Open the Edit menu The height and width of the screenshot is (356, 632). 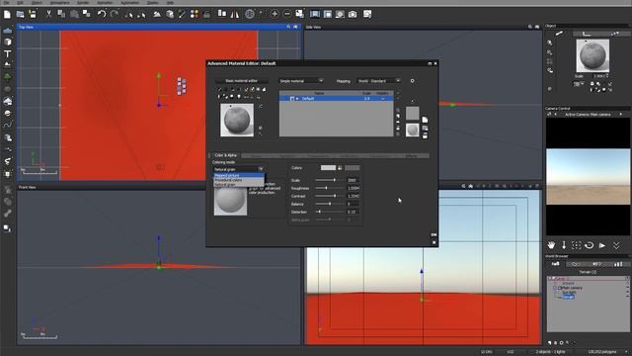[20, 2]
